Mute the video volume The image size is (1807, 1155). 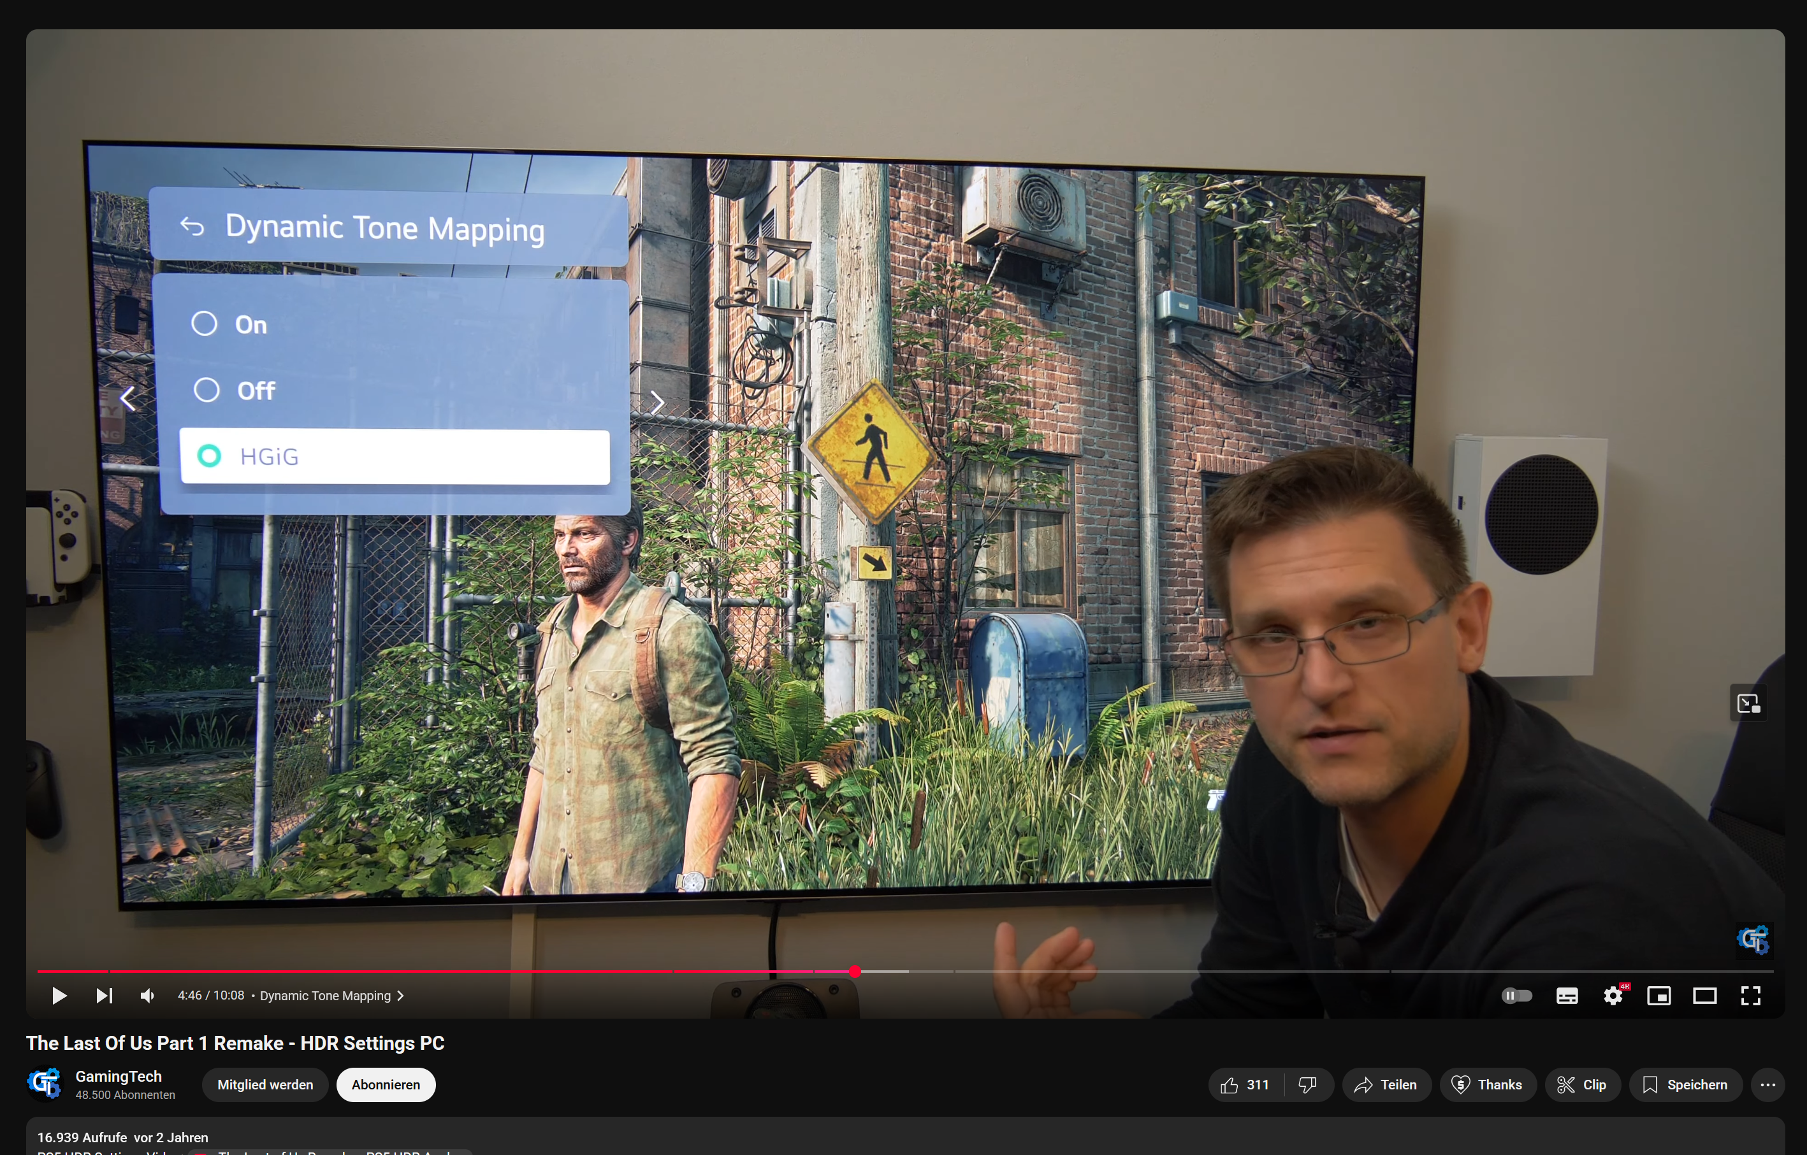pyautogui.click(x=147, y=995)
